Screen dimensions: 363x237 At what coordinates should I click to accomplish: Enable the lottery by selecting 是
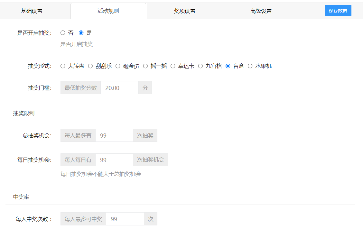point(81,32)
